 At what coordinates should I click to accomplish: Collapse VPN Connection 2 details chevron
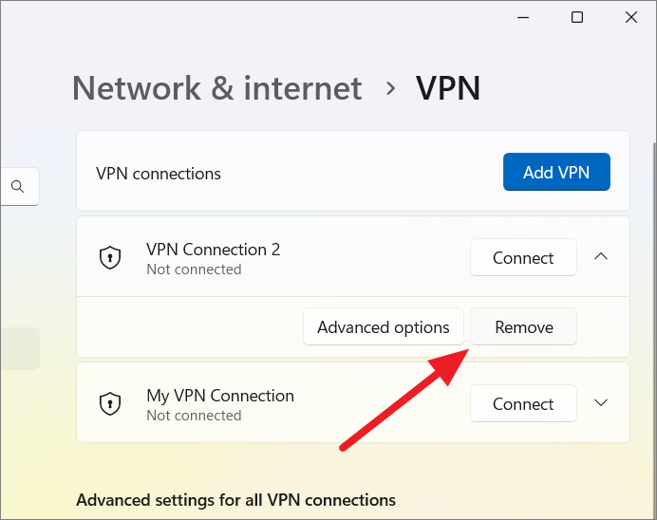pos(601,256)
